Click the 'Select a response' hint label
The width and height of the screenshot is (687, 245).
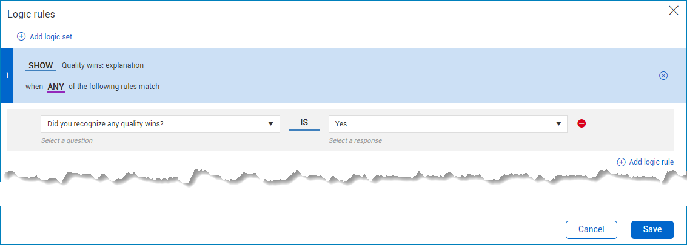355,140
